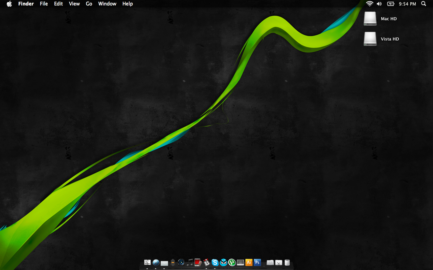Open the Help menu
The image size is (433, 270).
coord(128,4)
